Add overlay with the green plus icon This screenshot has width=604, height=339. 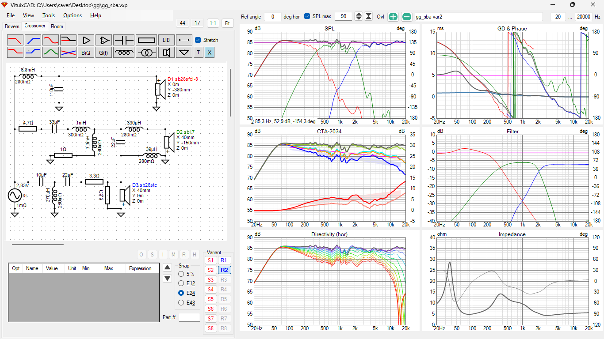(x=393, y=17)
